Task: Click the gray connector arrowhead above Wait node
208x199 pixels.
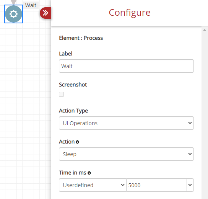Action: 13,2
